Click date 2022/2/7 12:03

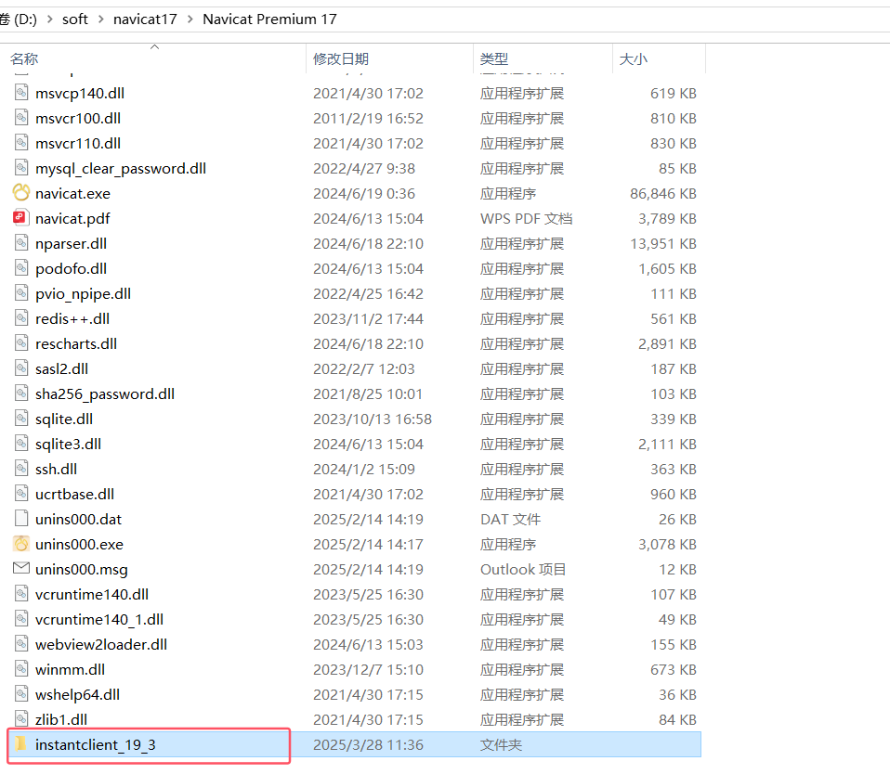pyautogui.click(x=364, y=368)
